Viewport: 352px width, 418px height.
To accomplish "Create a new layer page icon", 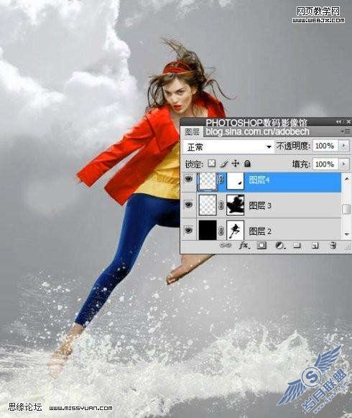I will coord(315,246).
